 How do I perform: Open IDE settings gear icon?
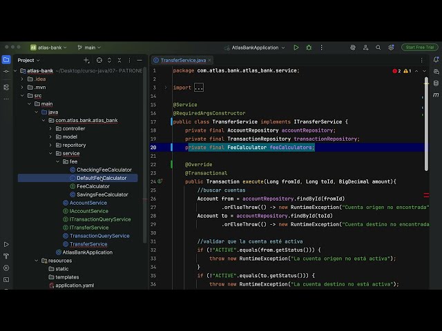[x=391, y=48]
